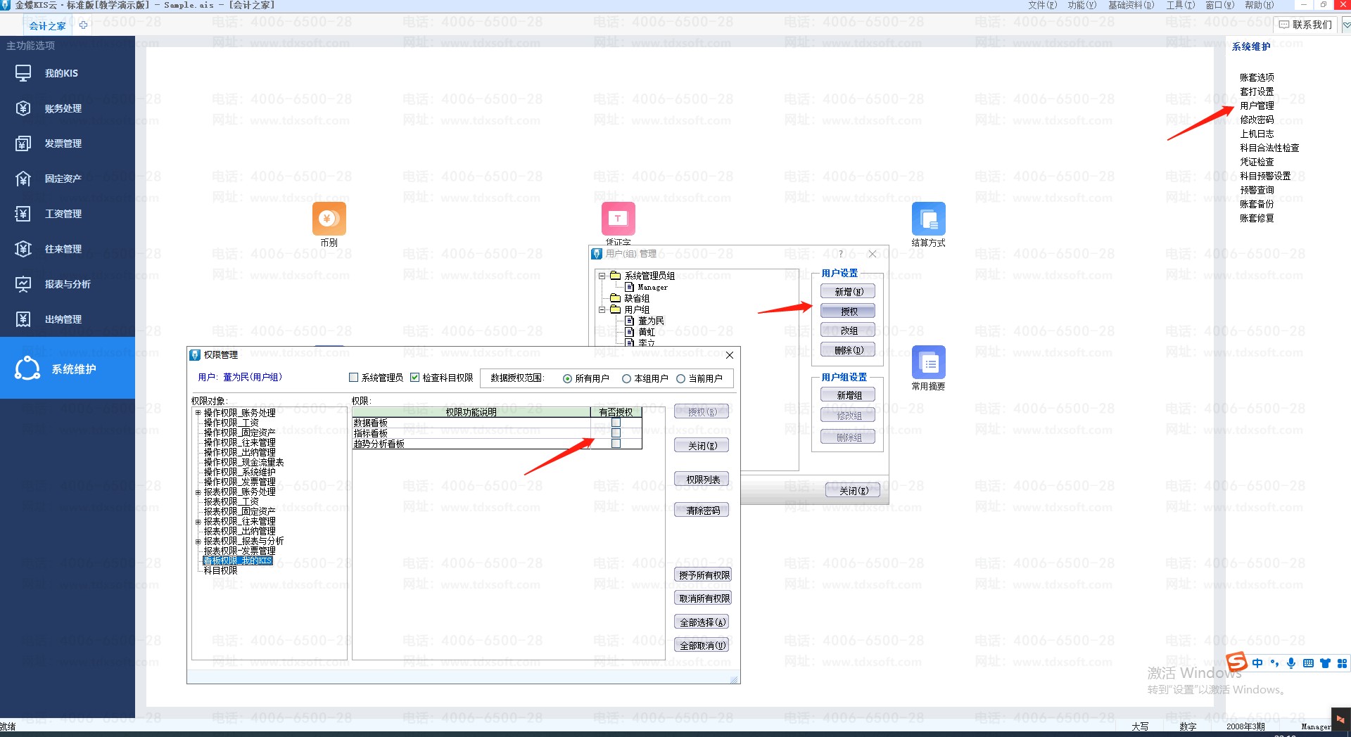
Task: Open the dropdown arrow beside 联系我们
Action: tap(1346, 25)
